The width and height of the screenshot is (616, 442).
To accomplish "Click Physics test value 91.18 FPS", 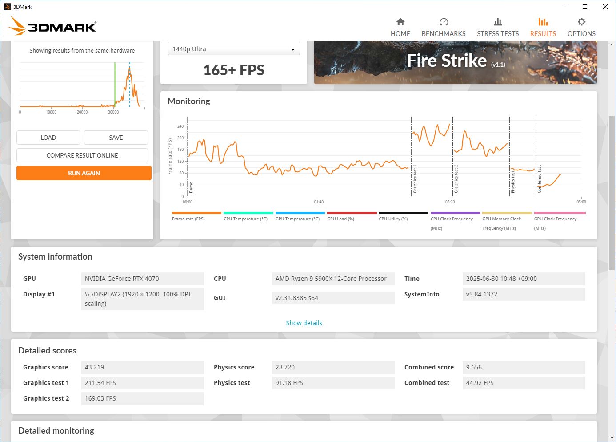I will [333, 383].
